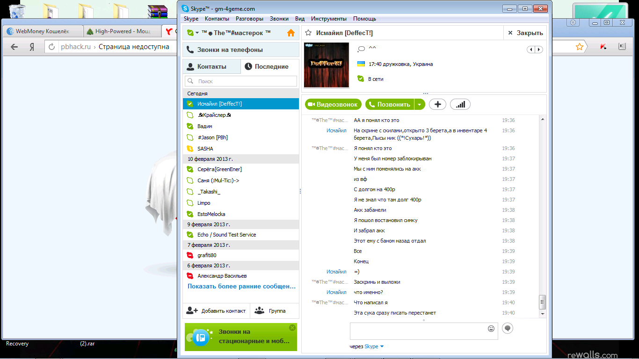
Task: Select Echo / Sound Test Service
Action: coord(241,235)
